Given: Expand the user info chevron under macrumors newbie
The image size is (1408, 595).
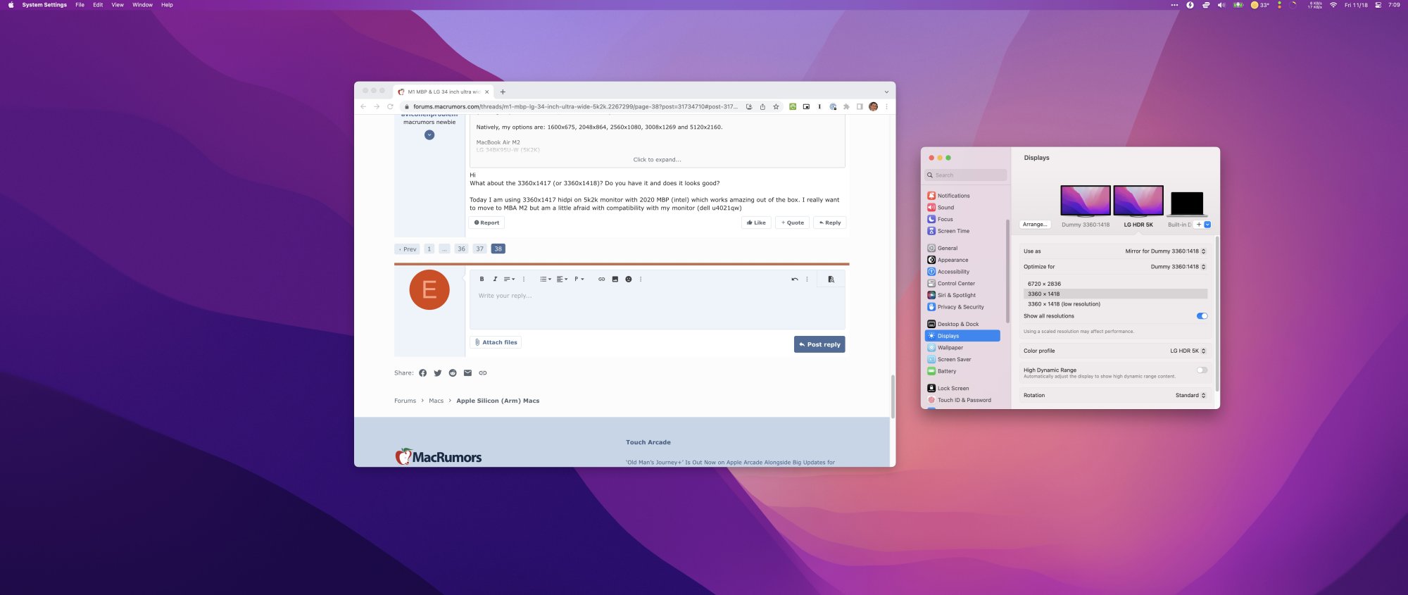Looking at the screenshot, I should tap(429, 135).
